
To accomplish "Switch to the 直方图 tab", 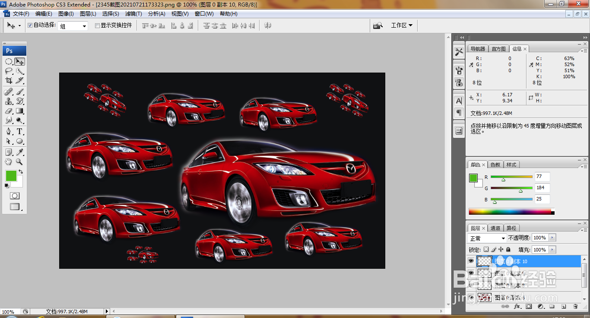I will (x=499, y=49).
